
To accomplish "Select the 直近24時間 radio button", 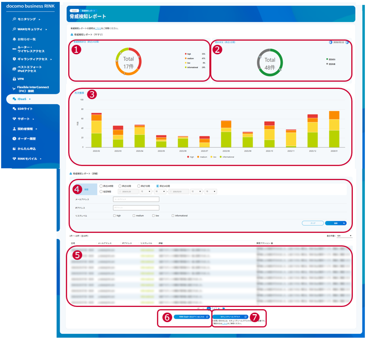I will coord(101,186).
